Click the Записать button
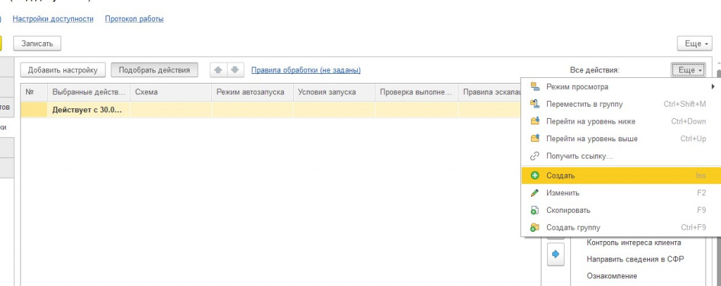721x286 pixels. (x=37, y=44)
